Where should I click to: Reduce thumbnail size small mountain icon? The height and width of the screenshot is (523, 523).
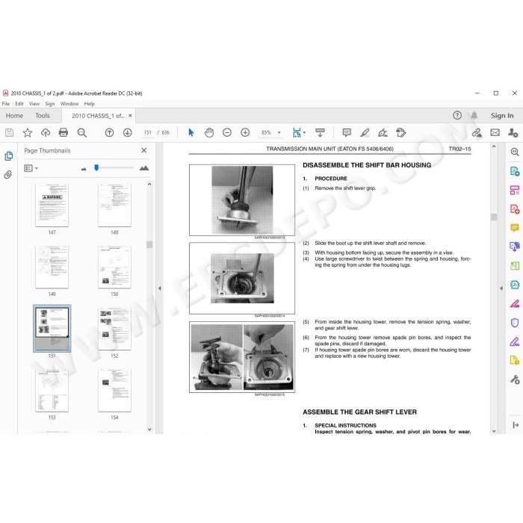point(84,169)
